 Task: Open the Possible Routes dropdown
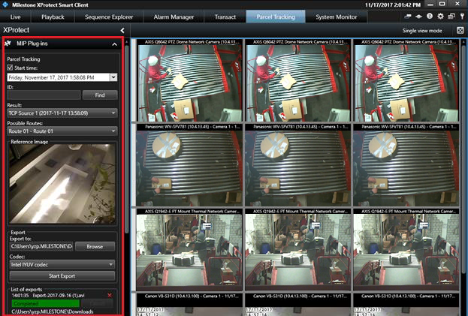pos(62,131)
